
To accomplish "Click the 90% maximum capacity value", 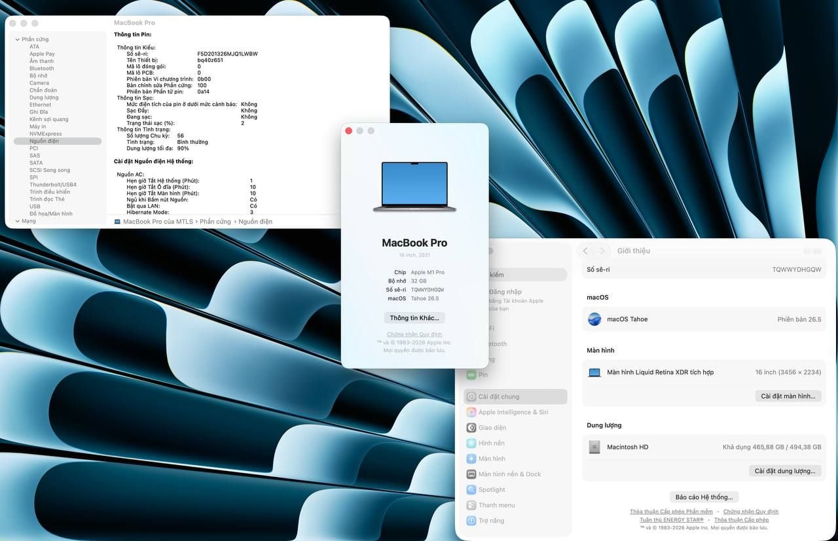I will click(183, 148).
